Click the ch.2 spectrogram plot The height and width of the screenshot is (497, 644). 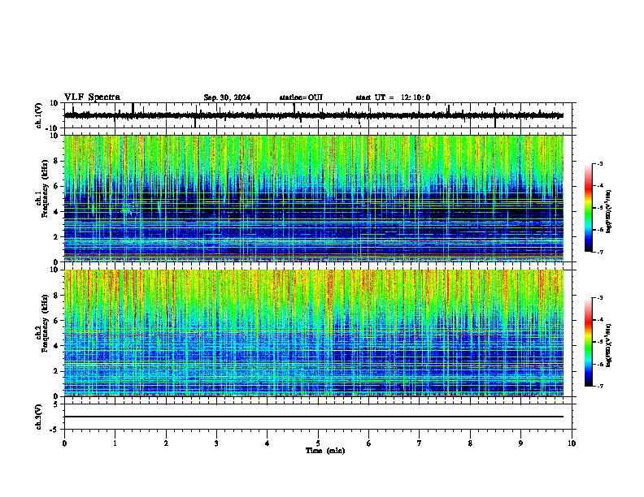pyautogui.click(x=314, y=333)
